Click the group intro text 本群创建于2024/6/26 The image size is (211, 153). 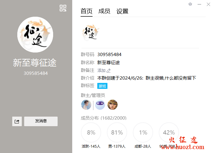click(x=147, y=78)
